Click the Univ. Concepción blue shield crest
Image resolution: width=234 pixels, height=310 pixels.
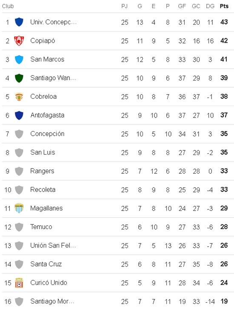click(x=19, y=22)
